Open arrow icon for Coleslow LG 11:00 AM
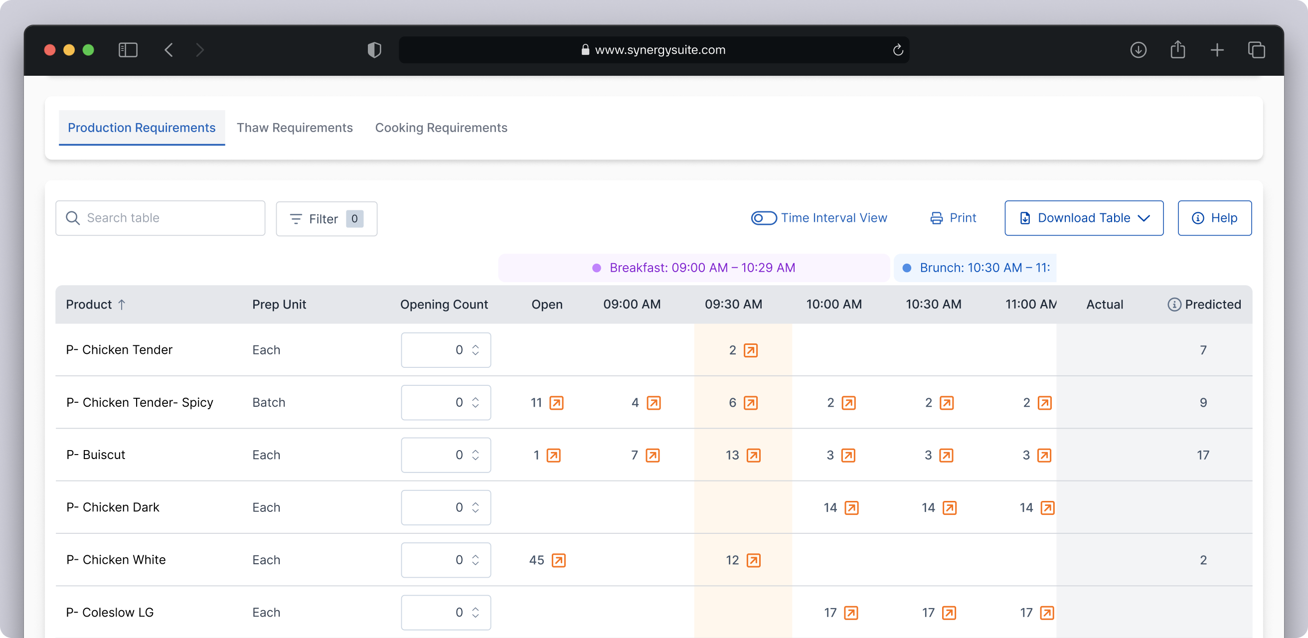The height and width of the screenshot is (638, 1308). point(1047,613)
